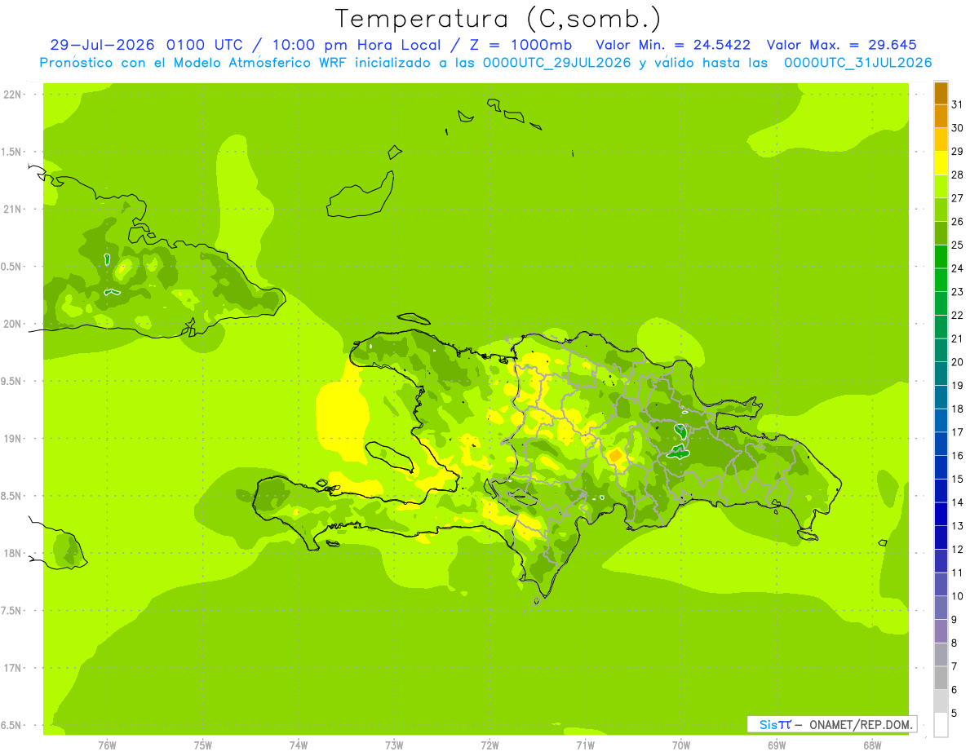Click the "31" legend scale label

pyautogui.click(x=957, y=104)
